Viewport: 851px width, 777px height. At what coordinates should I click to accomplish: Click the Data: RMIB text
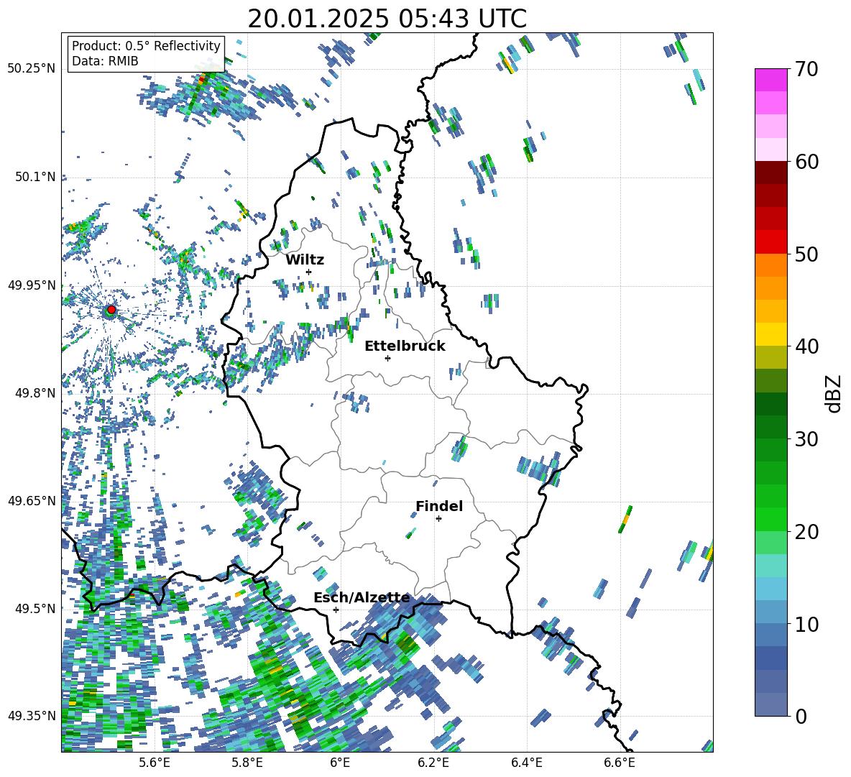(105, 61)
